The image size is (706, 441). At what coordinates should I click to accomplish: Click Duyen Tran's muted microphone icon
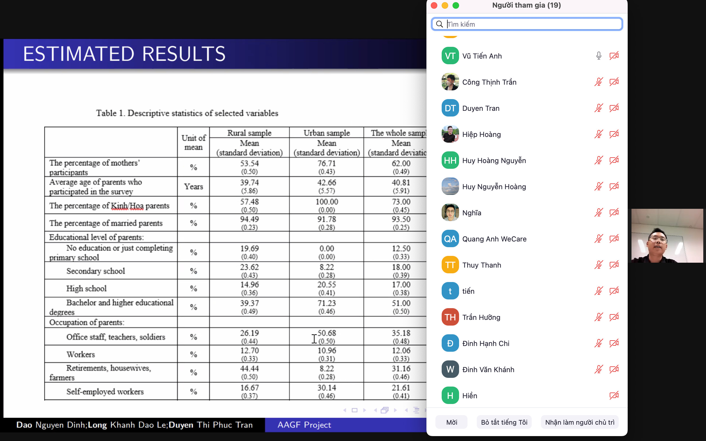[x=599, y=108]
